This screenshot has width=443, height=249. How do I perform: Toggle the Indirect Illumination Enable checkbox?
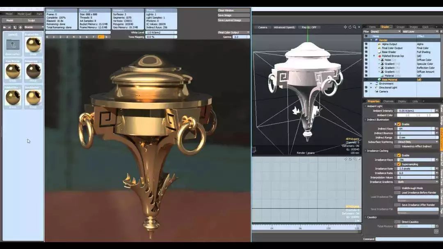pyautogui.click(x=399, y=124)
